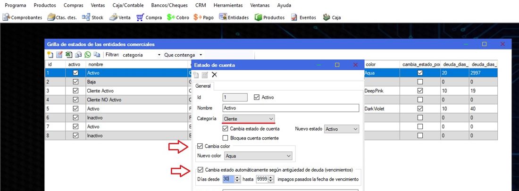Screen dimensions: 519x191
Task: Toggle cambia_estado checkbox in DeepPink row
Action: click(420, 91)
